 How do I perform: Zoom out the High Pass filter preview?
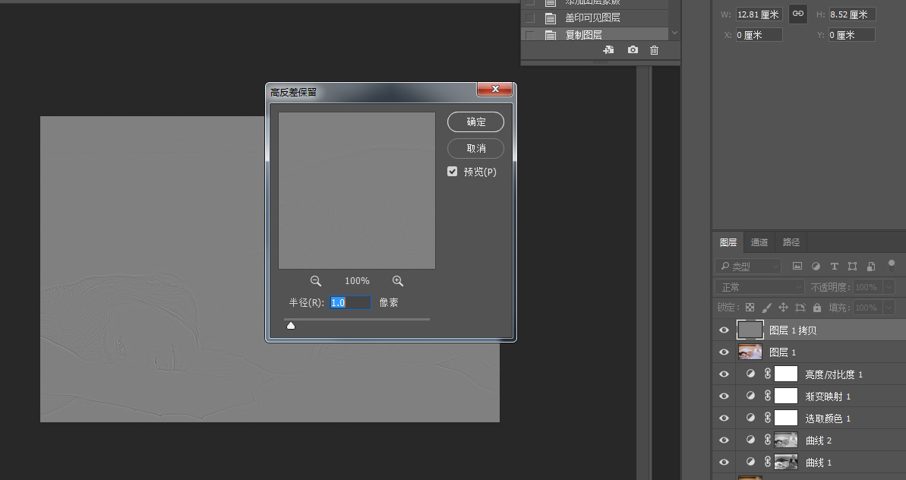(315, 281)
